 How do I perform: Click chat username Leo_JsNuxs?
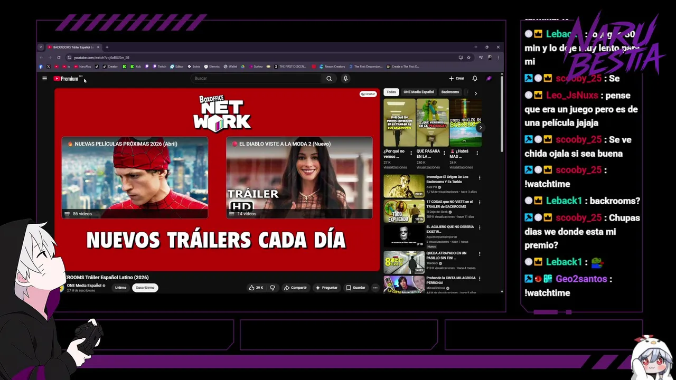click(x=572, y=96)
